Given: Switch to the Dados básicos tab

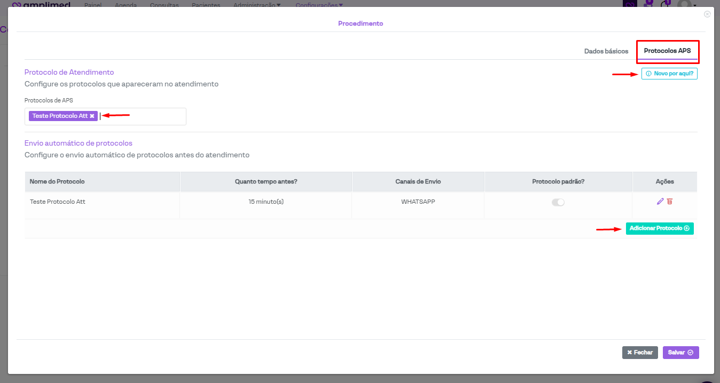Looking at the screenshot, I should [x=606, y=51].
